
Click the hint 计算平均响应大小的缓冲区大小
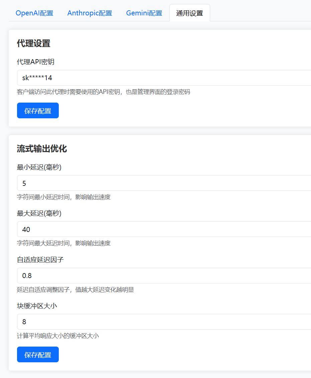coord(58,336)
